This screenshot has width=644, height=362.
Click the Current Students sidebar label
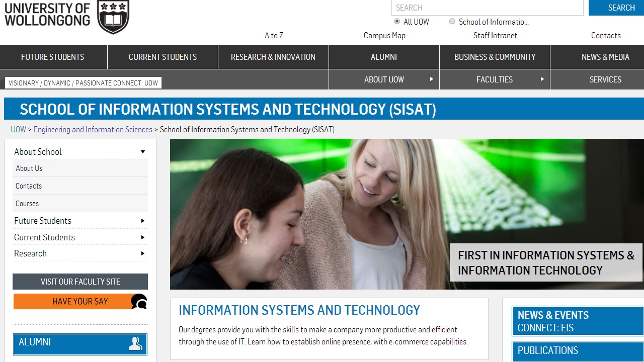pyautogui.click(x=44, y=237)
